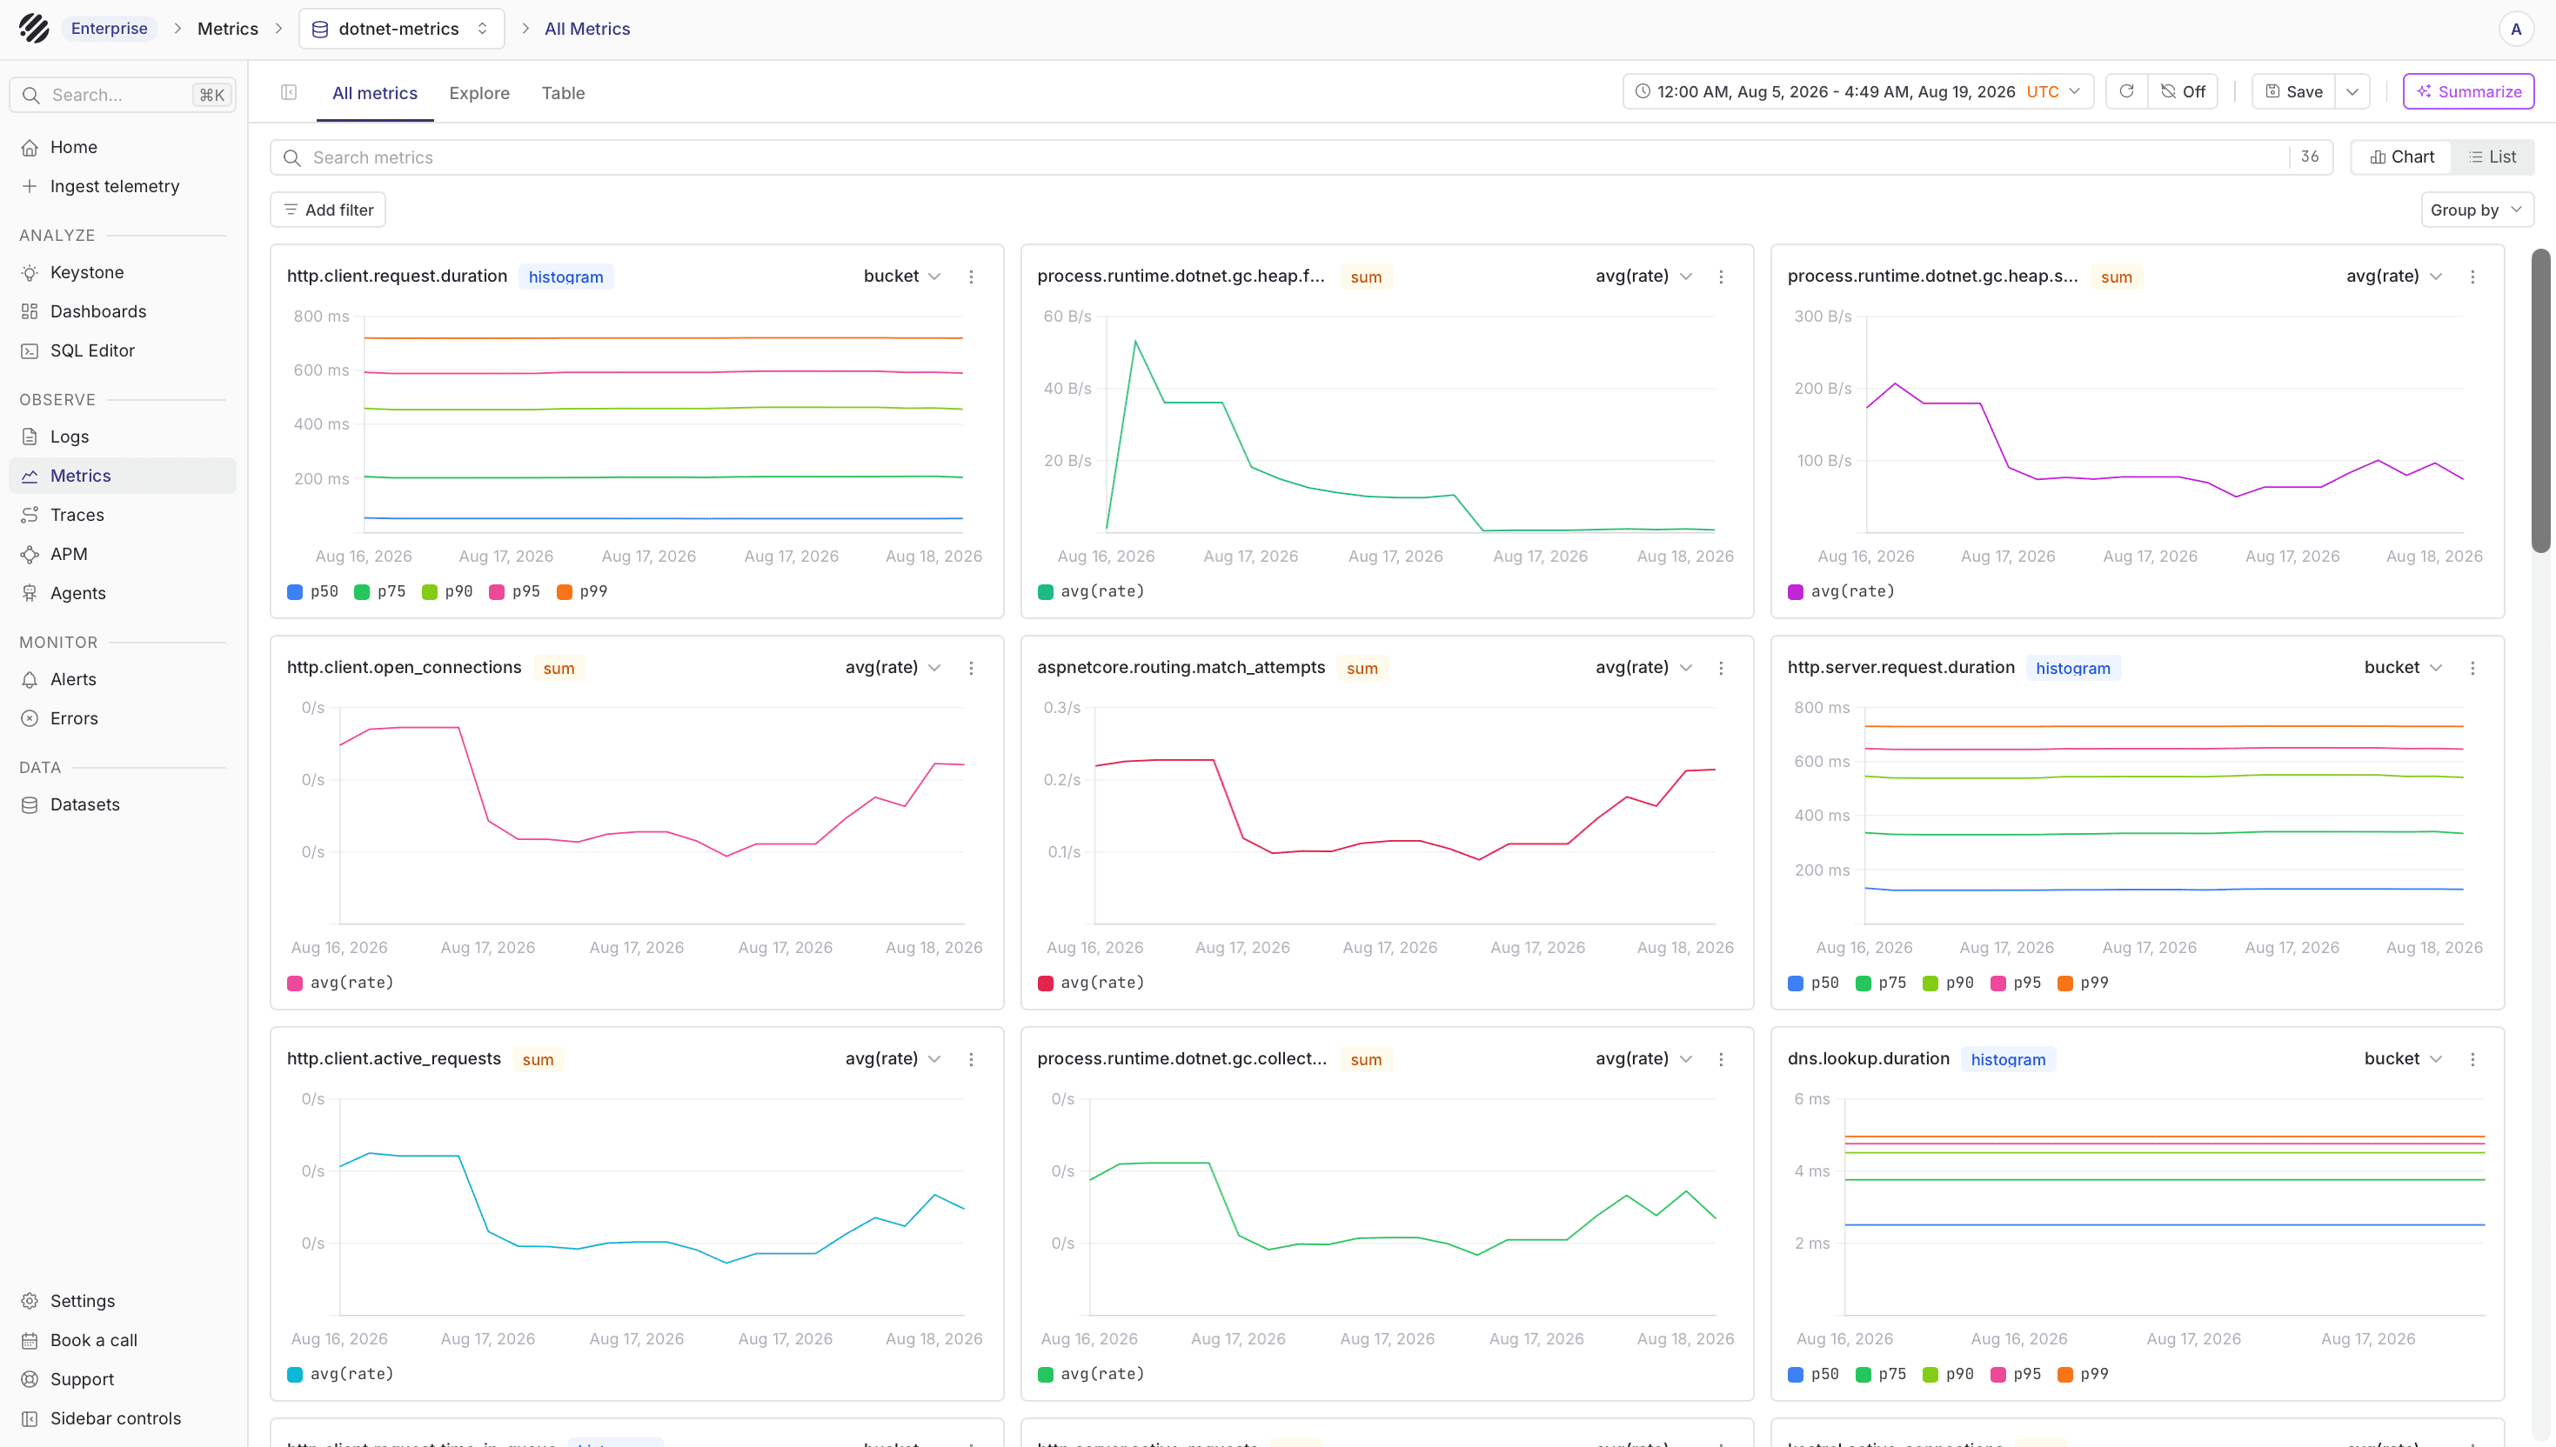Open Alerts in sidebar
The height and width of the screenshot is (1447, 2556).
pos(123,679)
